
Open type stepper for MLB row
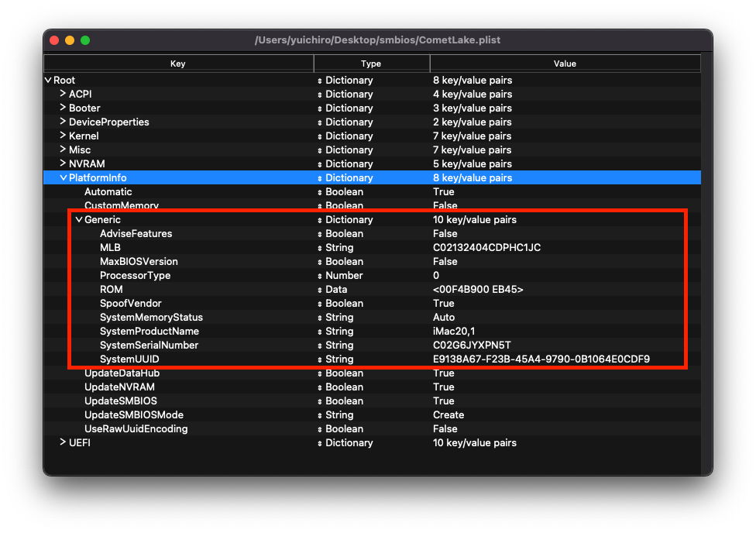[320, 248]
